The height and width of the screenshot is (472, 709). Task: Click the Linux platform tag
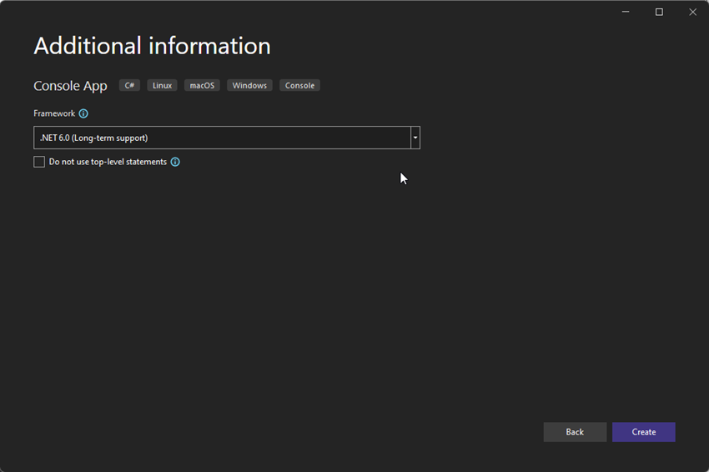162,86
